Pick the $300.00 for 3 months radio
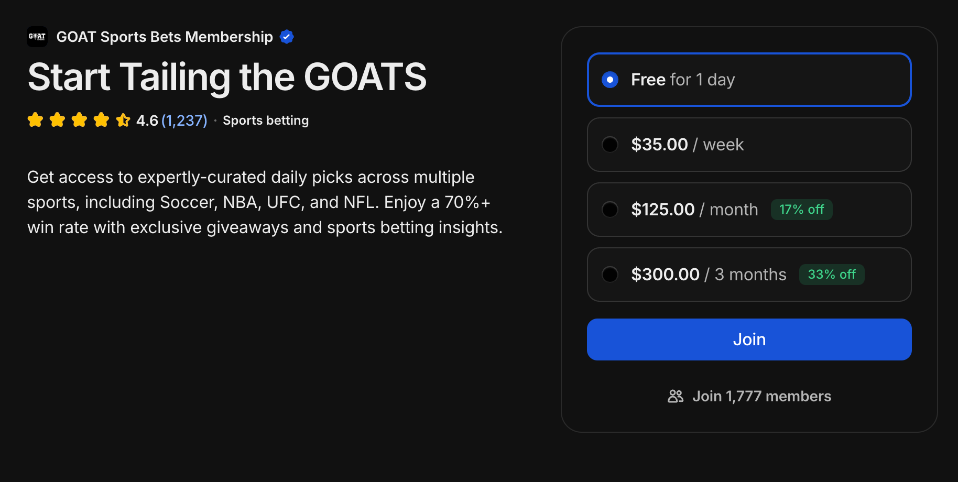Screen dimensions: 958x482 click(610, 275)
